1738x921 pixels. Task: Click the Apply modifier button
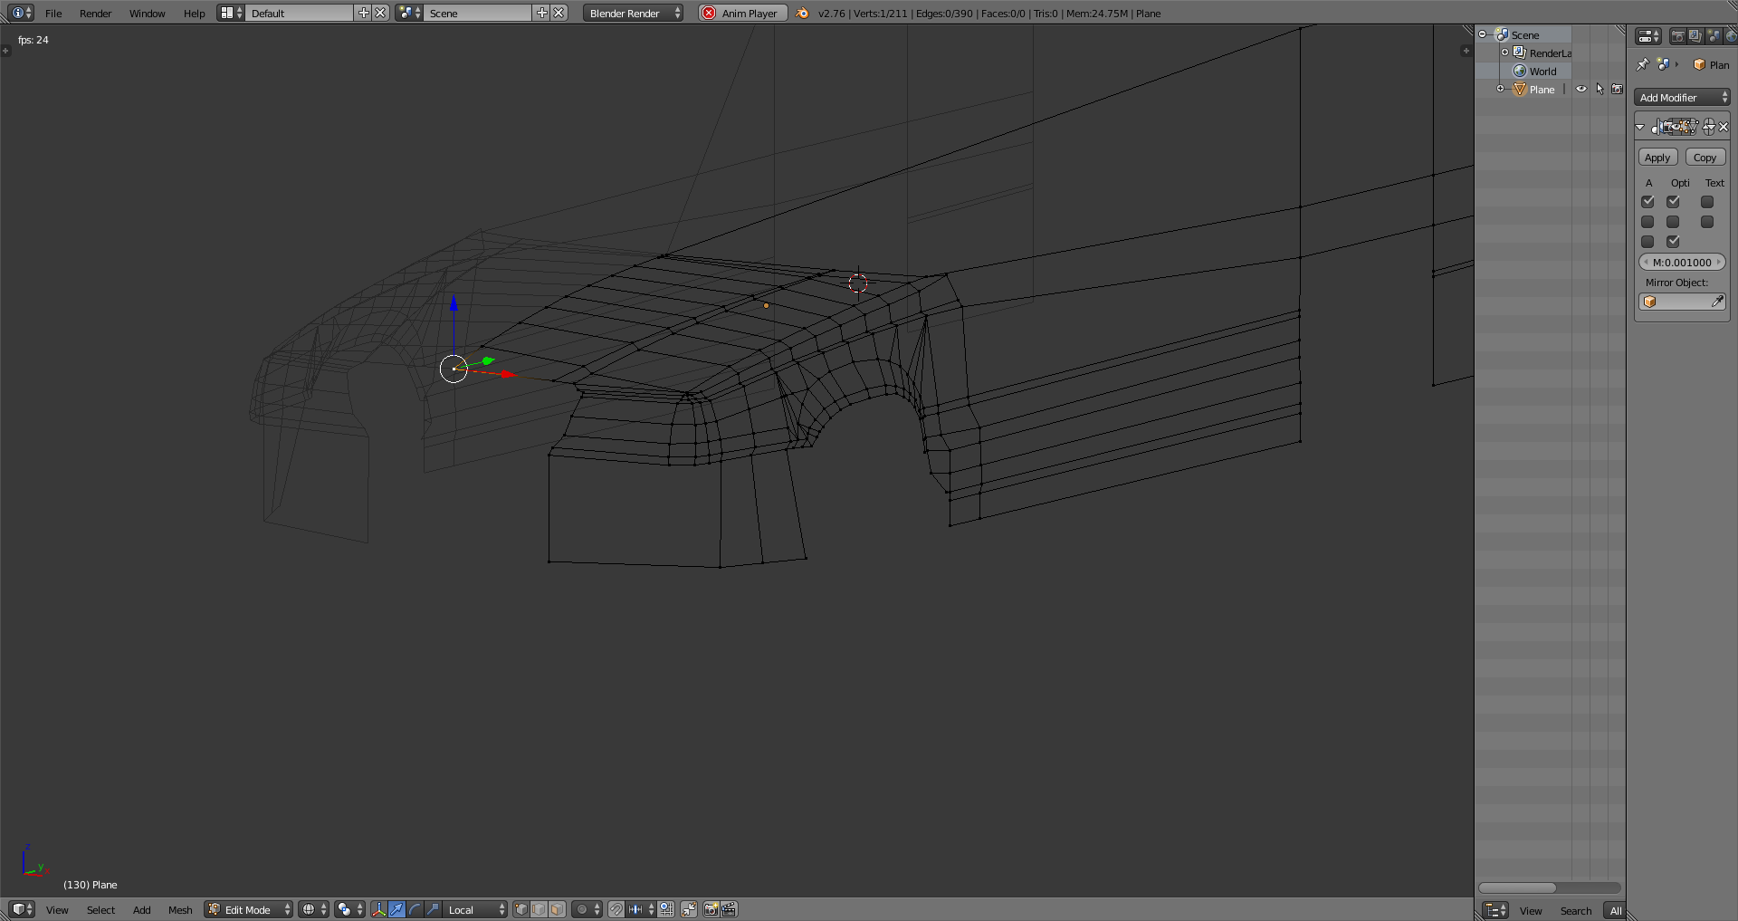[x=1657, y=158]
